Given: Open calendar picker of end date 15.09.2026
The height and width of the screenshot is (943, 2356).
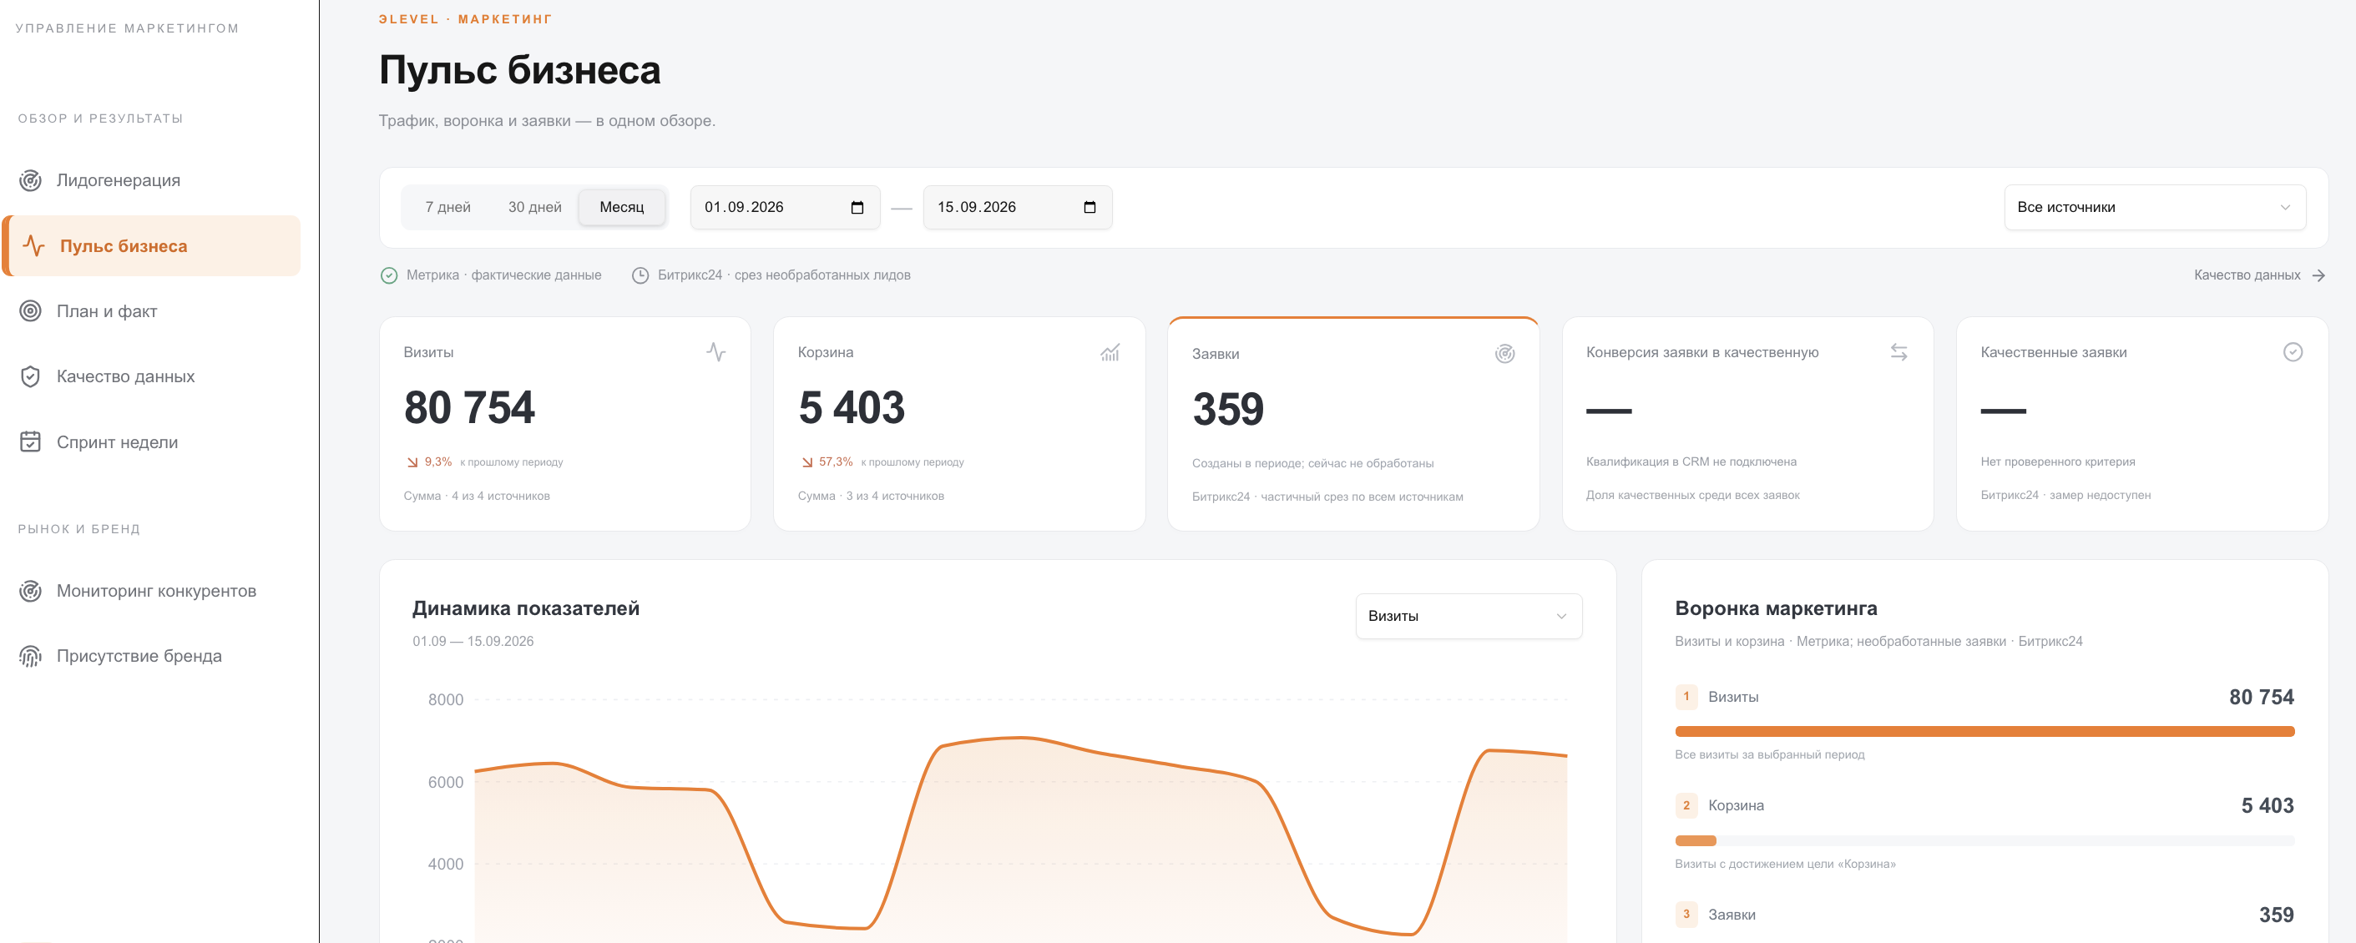Looking at the screenshot, I should (x=1090, y=208).
